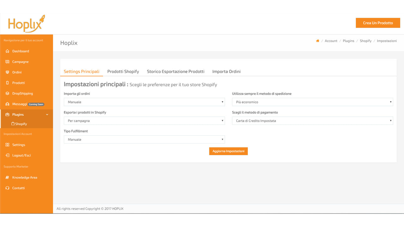The width and height of the screenshot is (404, 227).
Task: Open the Scegli il metodo di pagamento dropdown
Action: (312, 120)
